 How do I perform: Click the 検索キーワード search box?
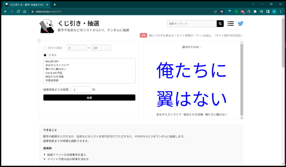coord(192,24)
